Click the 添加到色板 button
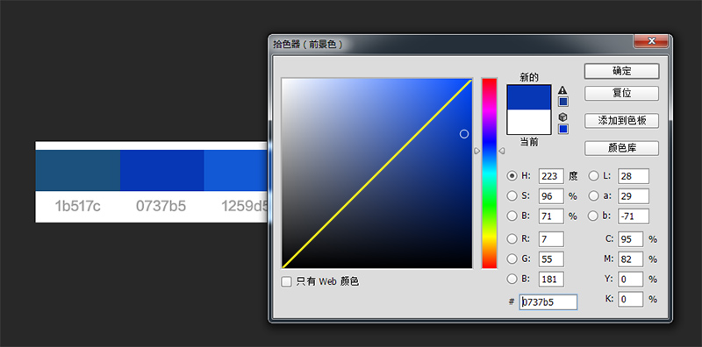Screen dimensions: 702x347 click(621, 120)
